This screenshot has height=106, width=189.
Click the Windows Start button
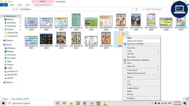click(3, 103)
